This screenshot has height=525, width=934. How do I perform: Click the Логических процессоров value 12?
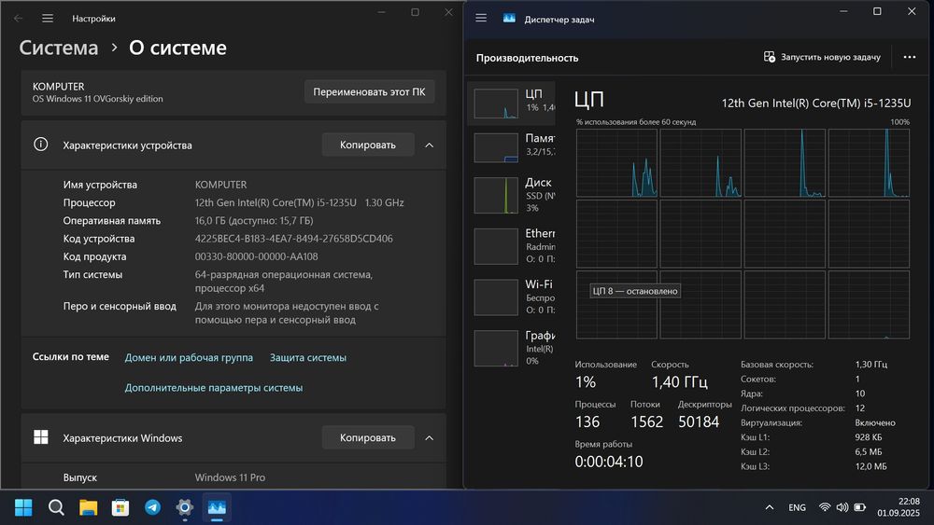pyautogui.click(x=859, y=408)
